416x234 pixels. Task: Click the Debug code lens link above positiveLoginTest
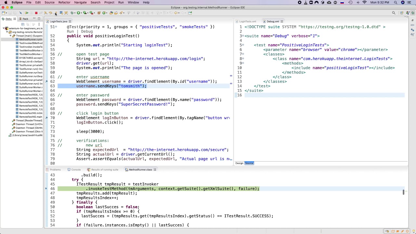[x=87, y=32]
